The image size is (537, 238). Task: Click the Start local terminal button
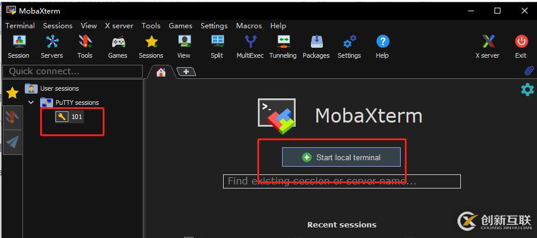click(341, 157)
